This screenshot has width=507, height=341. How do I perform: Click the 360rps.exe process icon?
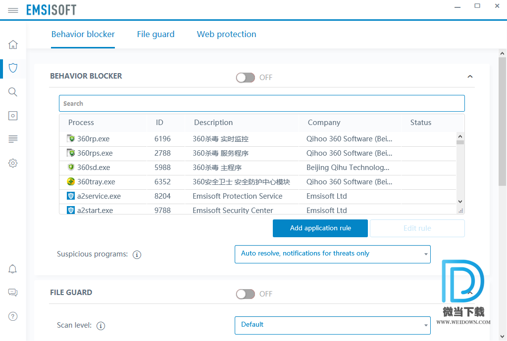click(71, 153)
